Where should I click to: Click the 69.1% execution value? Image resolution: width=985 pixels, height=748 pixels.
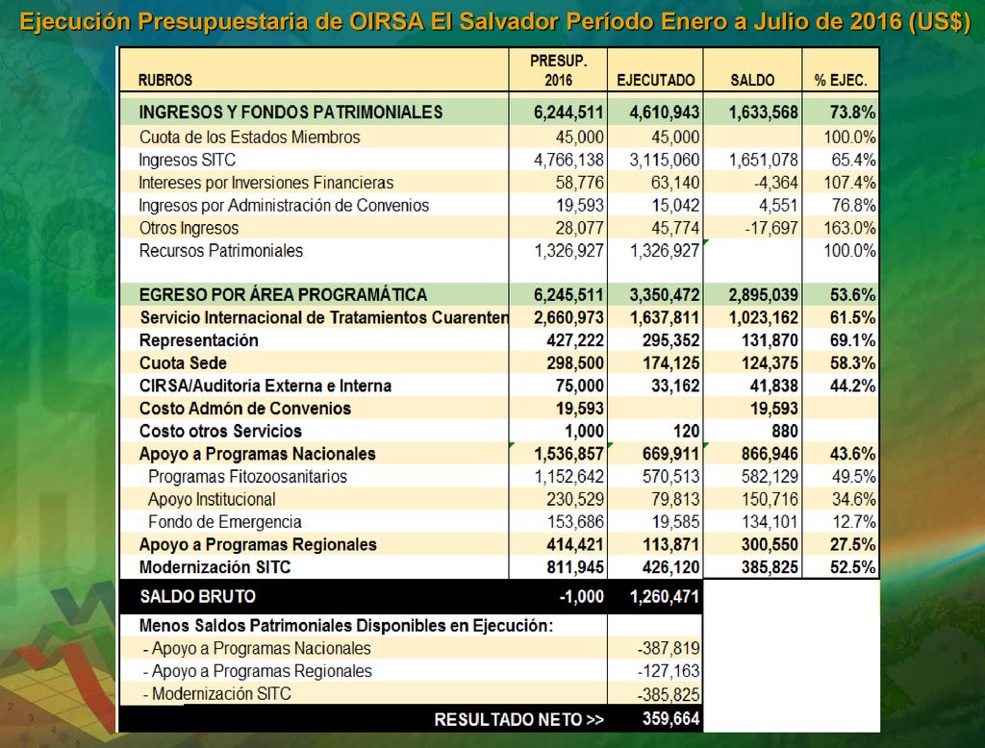(x=852, y=340)
